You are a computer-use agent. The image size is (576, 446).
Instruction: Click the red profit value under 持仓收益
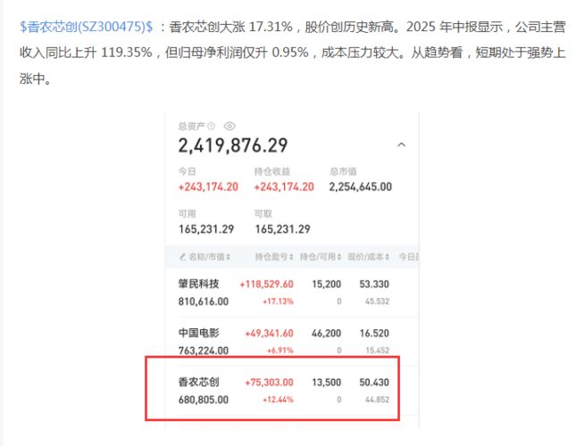coord(284,187)
